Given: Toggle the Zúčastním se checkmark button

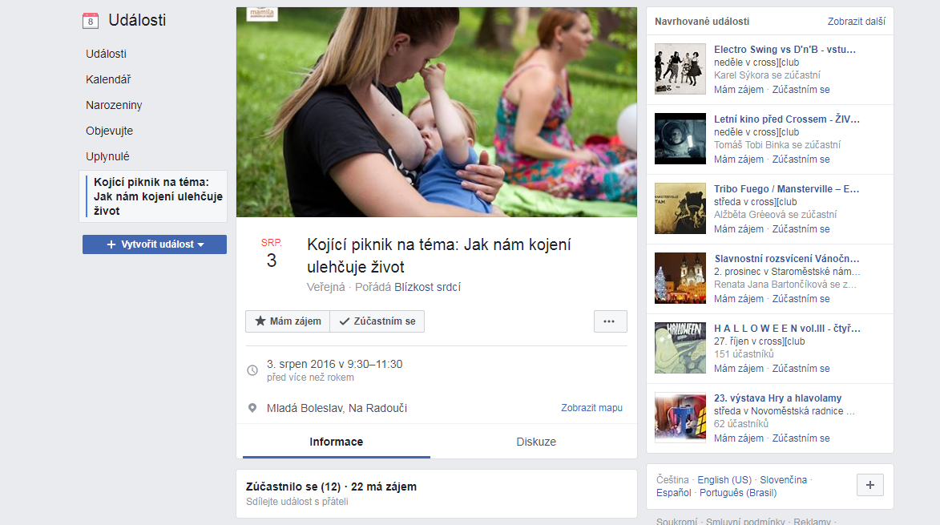Looking at the screenshot, I should click(377, 321).
